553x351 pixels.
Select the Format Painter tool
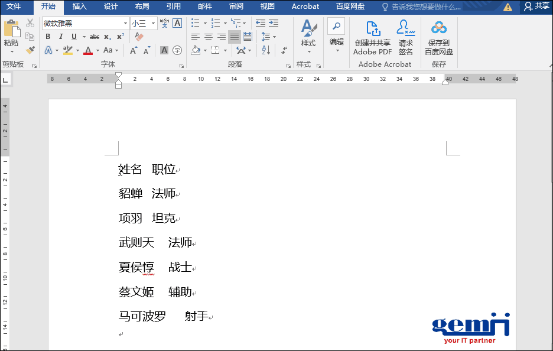point(30,48)
